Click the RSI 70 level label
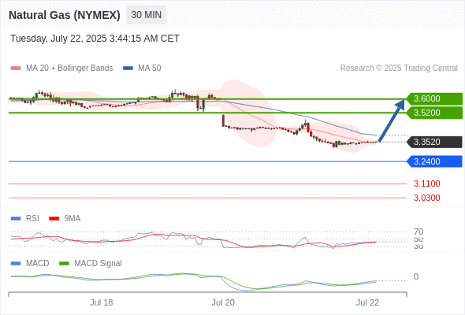This screenshot has width=465, height=315. click(x=418, y=232)
